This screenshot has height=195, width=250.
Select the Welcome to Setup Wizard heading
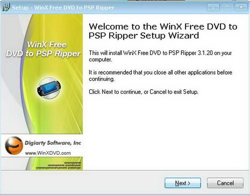pyautogui.click(x=163, y=31)
